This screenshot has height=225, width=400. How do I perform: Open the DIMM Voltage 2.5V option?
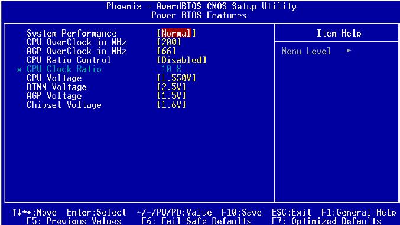[x=171, y=87]
